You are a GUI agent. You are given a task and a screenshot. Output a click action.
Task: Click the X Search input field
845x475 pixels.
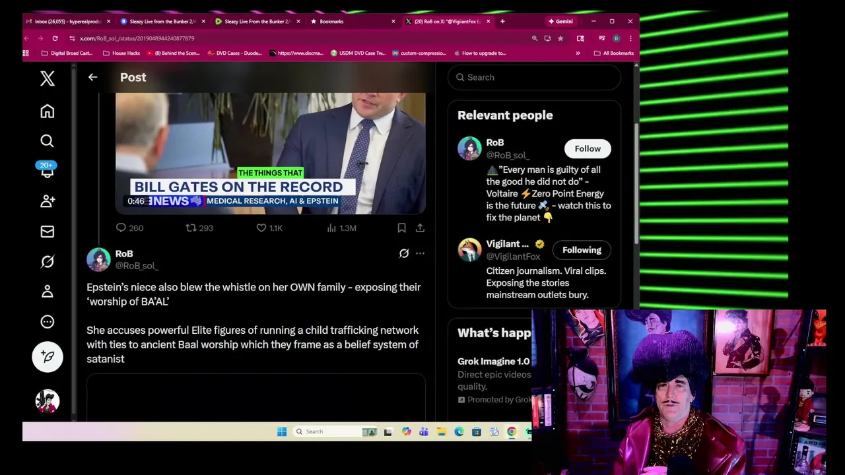534,77
